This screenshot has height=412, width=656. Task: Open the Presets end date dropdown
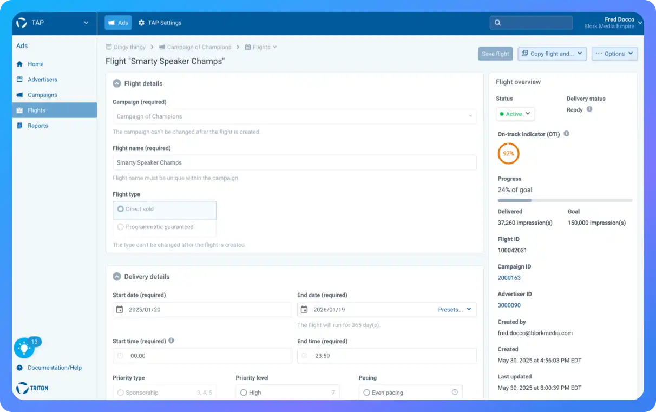point(455,310)
